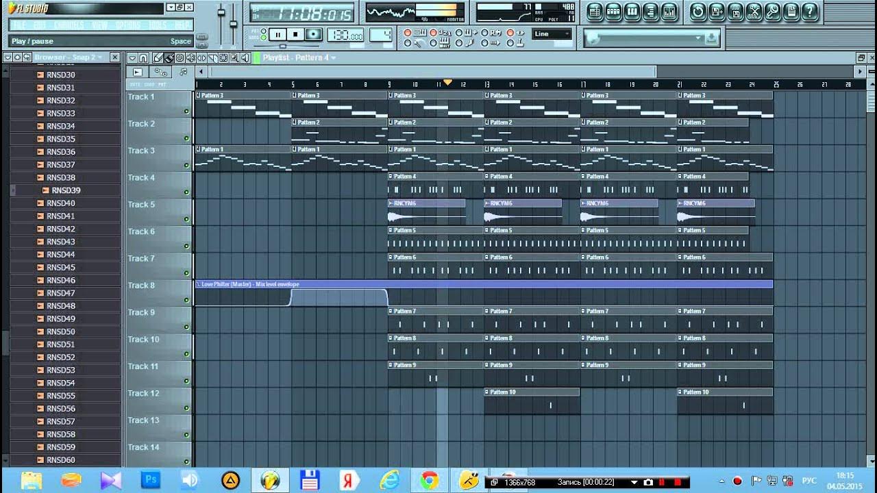Viewport: 877px width, 493px height.
Task: Open Photoshop from the taskbar
Action: coord(150,480)
